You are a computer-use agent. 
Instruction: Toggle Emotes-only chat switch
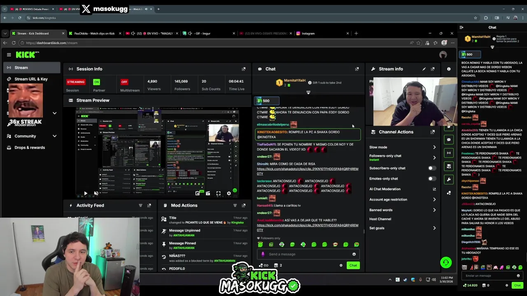[x=431, y=179]
